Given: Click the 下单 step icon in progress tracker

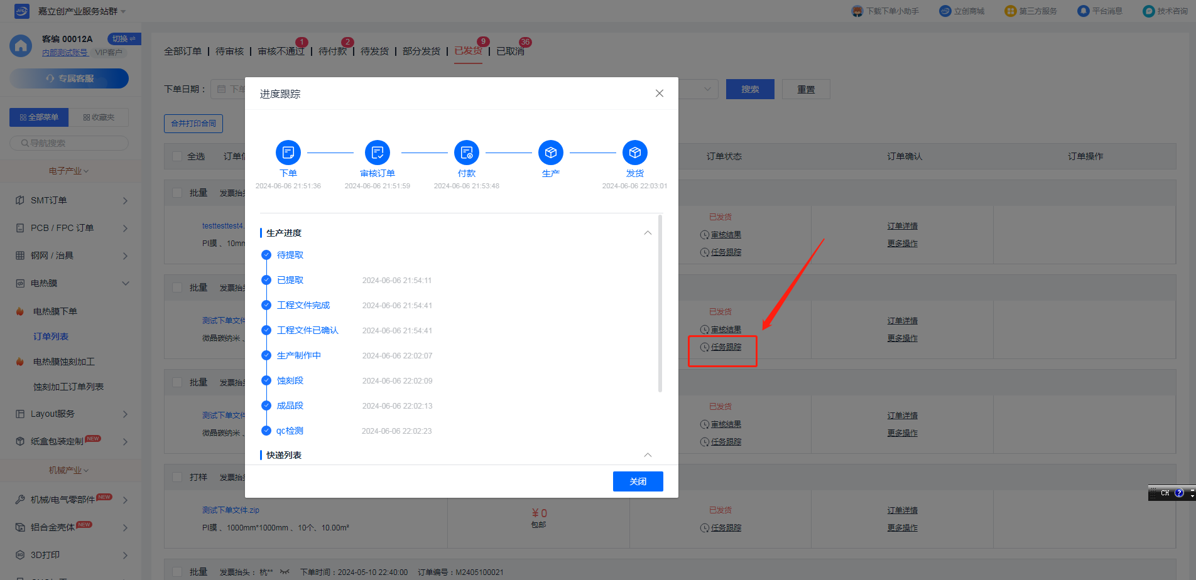Looking at the screenshot, I should tap(288, 153).
